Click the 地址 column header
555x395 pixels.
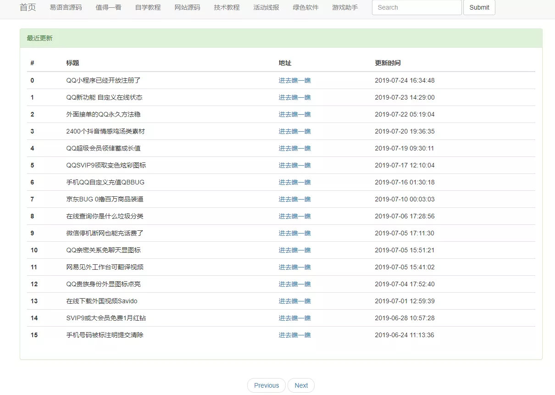tap(285, 63)
